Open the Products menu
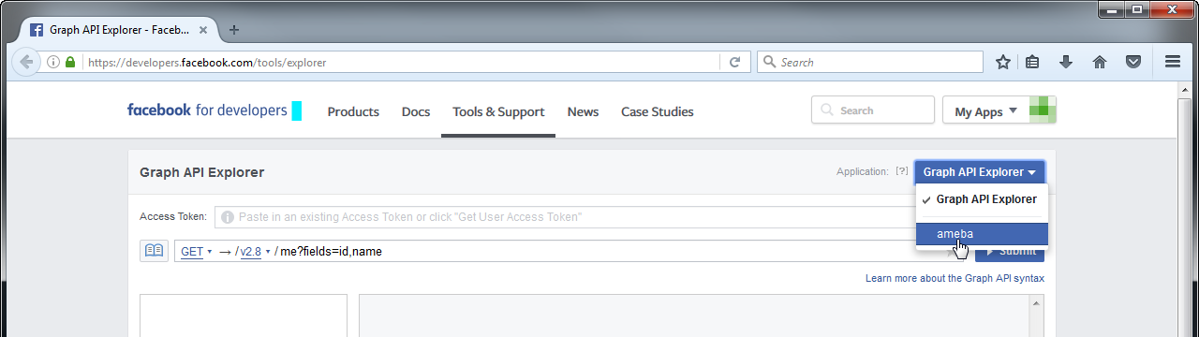This screenshot has height=337, width=1199. (353, 111)
